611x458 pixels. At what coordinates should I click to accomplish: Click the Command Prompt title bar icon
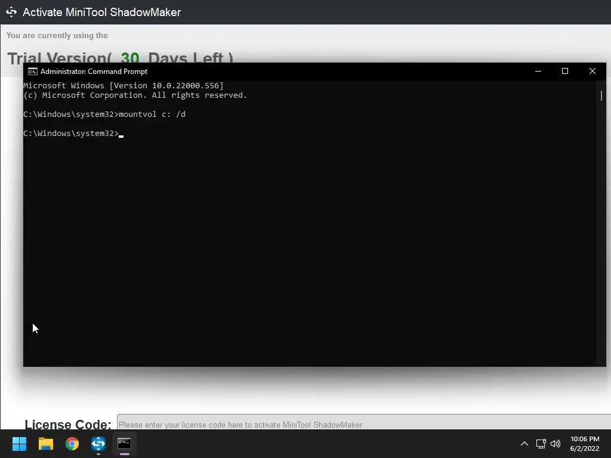[33, 72]
